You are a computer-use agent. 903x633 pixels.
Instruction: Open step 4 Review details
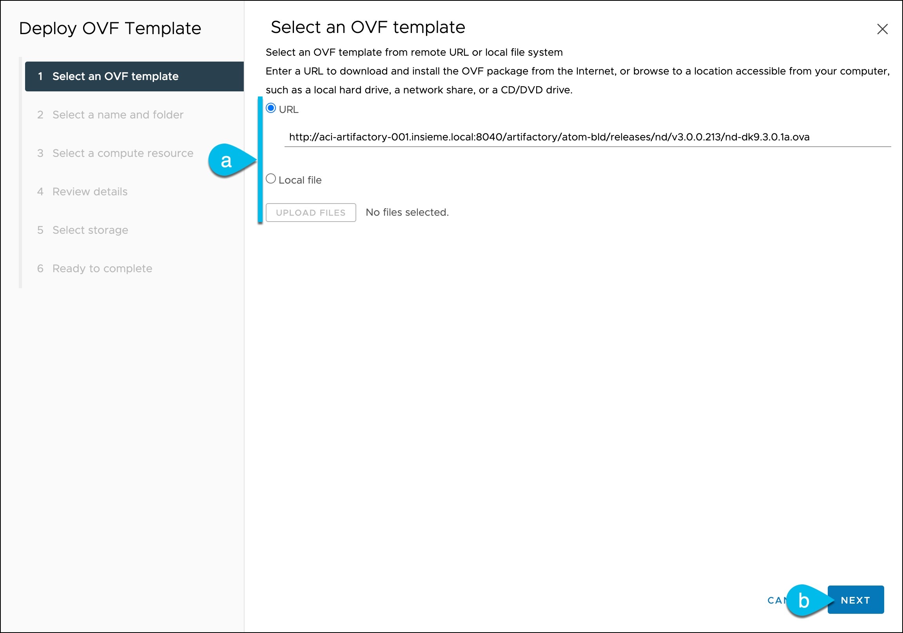[x=90, y=192]
